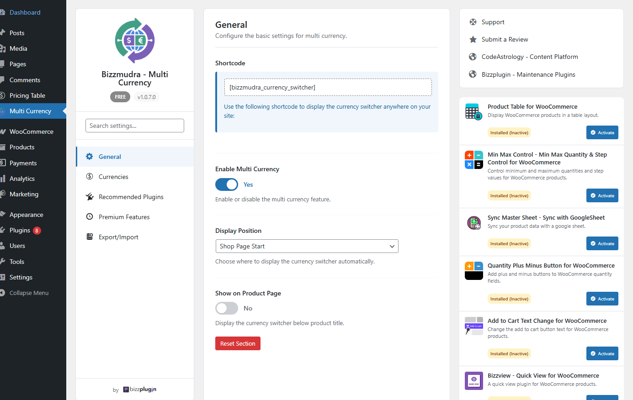Click the database icon beside Export/Import
Image resolution: width=633 pixels, height=400 pixels.
point(90,237)
